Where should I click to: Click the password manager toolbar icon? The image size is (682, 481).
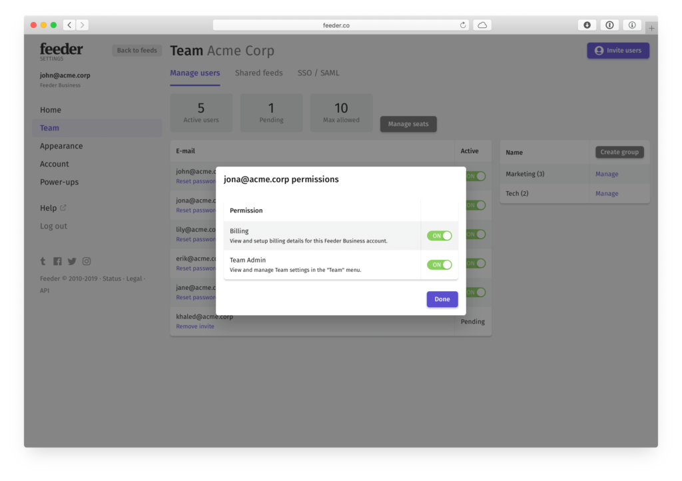pyautogui.click(x=609, y=25)
